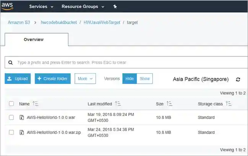The width and height of the screenshot is (248, 156).
Task: Select Show versions toggle option
Action: 144,79
